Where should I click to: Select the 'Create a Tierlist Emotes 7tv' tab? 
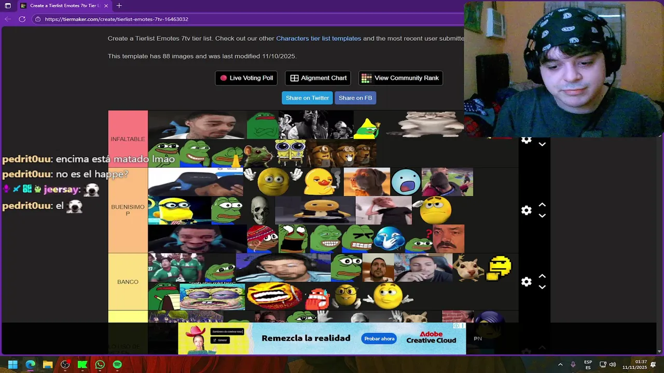63,6
